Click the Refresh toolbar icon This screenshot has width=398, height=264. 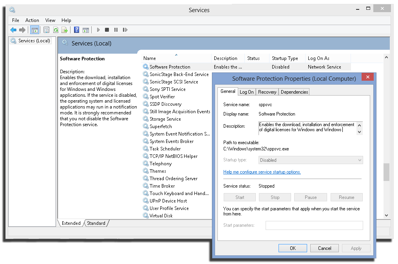(56, 30)
